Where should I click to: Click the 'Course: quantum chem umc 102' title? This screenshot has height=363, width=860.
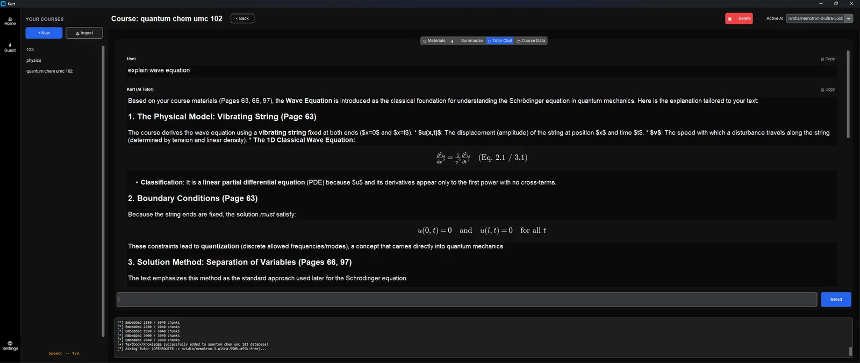[167, 19]
